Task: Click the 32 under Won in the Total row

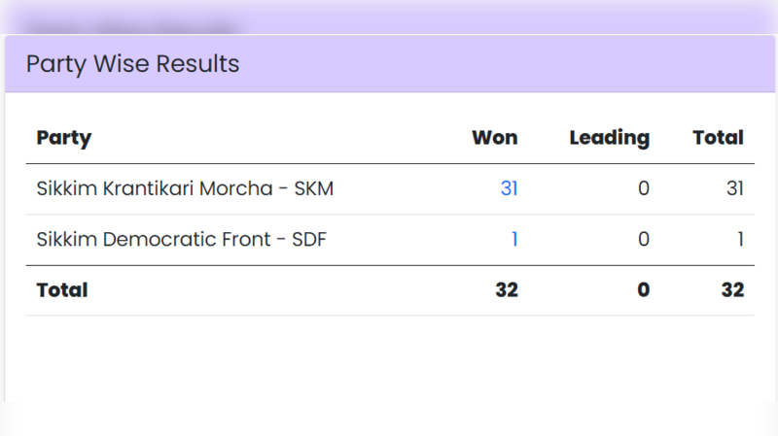Action: coord(506,290)
